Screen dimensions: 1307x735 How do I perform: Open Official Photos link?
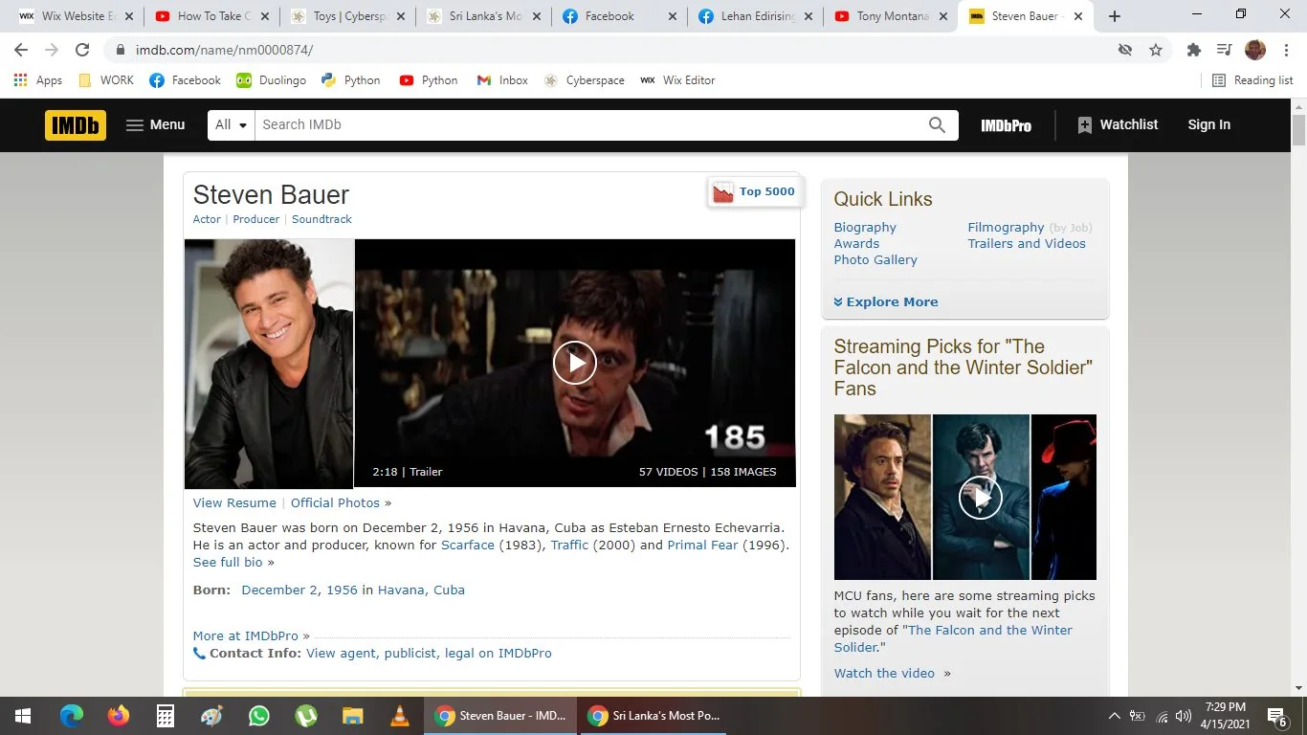coord(335,502)
